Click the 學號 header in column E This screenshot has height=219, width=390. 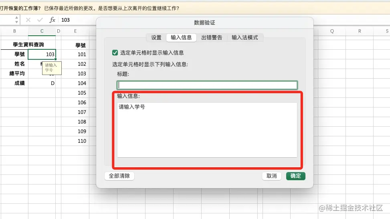pos(75,45)
